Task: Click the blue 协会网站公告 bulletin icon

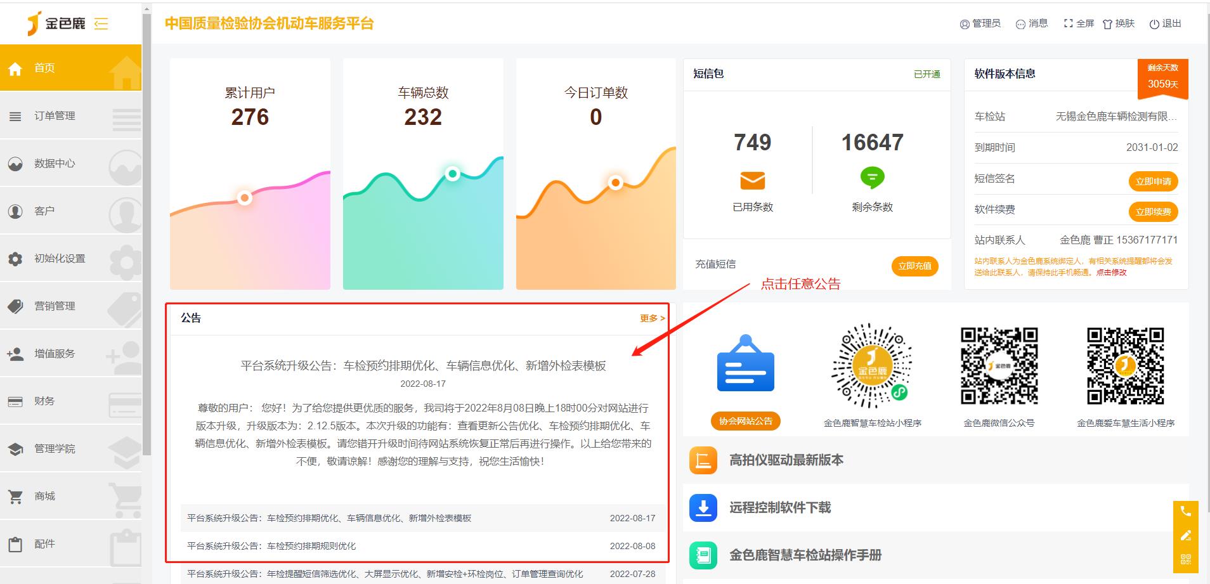Action: pos(745,365)
